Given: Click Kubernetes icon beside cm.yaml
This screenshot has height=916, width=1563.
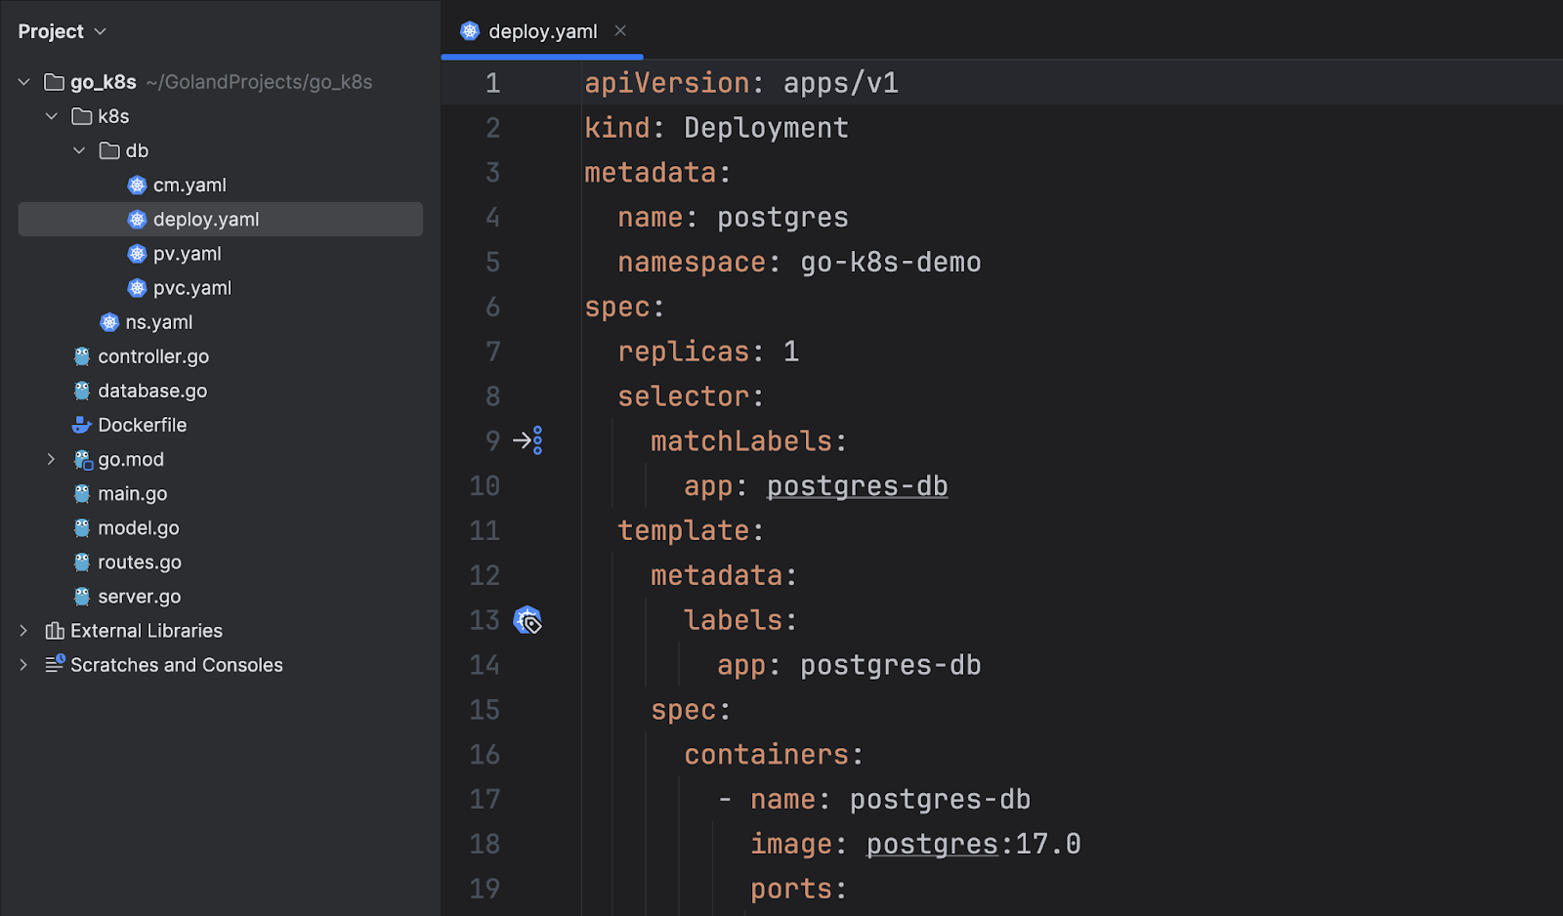Looking at the screenshot, I should click(x=137, y=185).
